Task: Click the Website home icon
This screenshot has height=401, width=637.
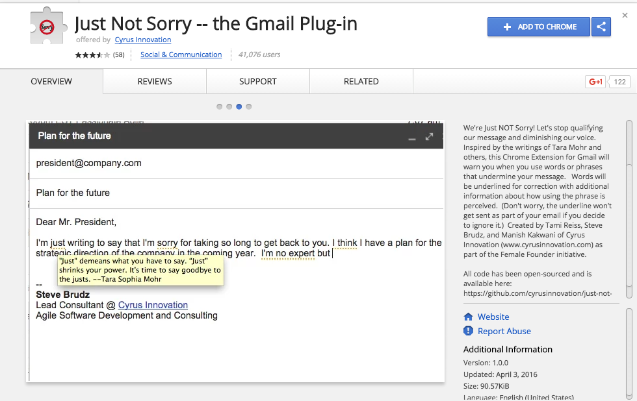Action: [468, 317]
